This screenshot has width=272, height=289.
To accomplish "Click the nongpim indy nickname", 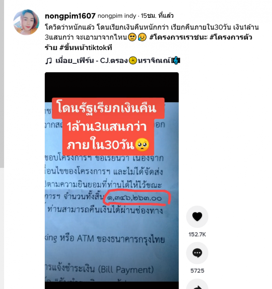I will click(117, 16).
